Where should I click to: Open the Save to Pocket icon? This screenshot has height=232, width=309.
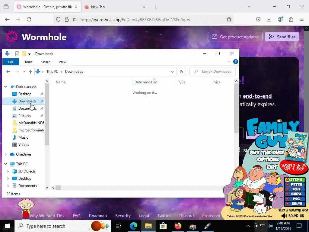tap(258, 19)
